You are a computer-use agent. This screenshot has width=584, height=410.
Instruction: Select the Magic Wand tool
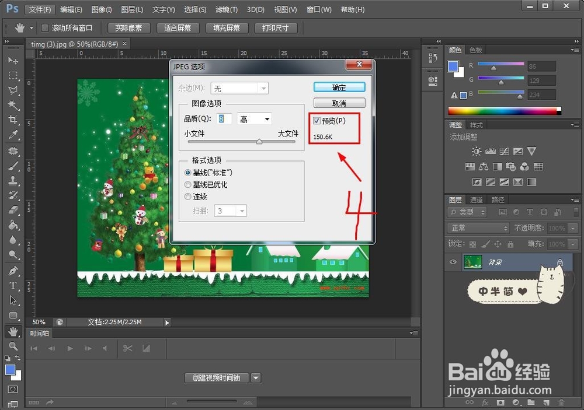coord(13,105)
